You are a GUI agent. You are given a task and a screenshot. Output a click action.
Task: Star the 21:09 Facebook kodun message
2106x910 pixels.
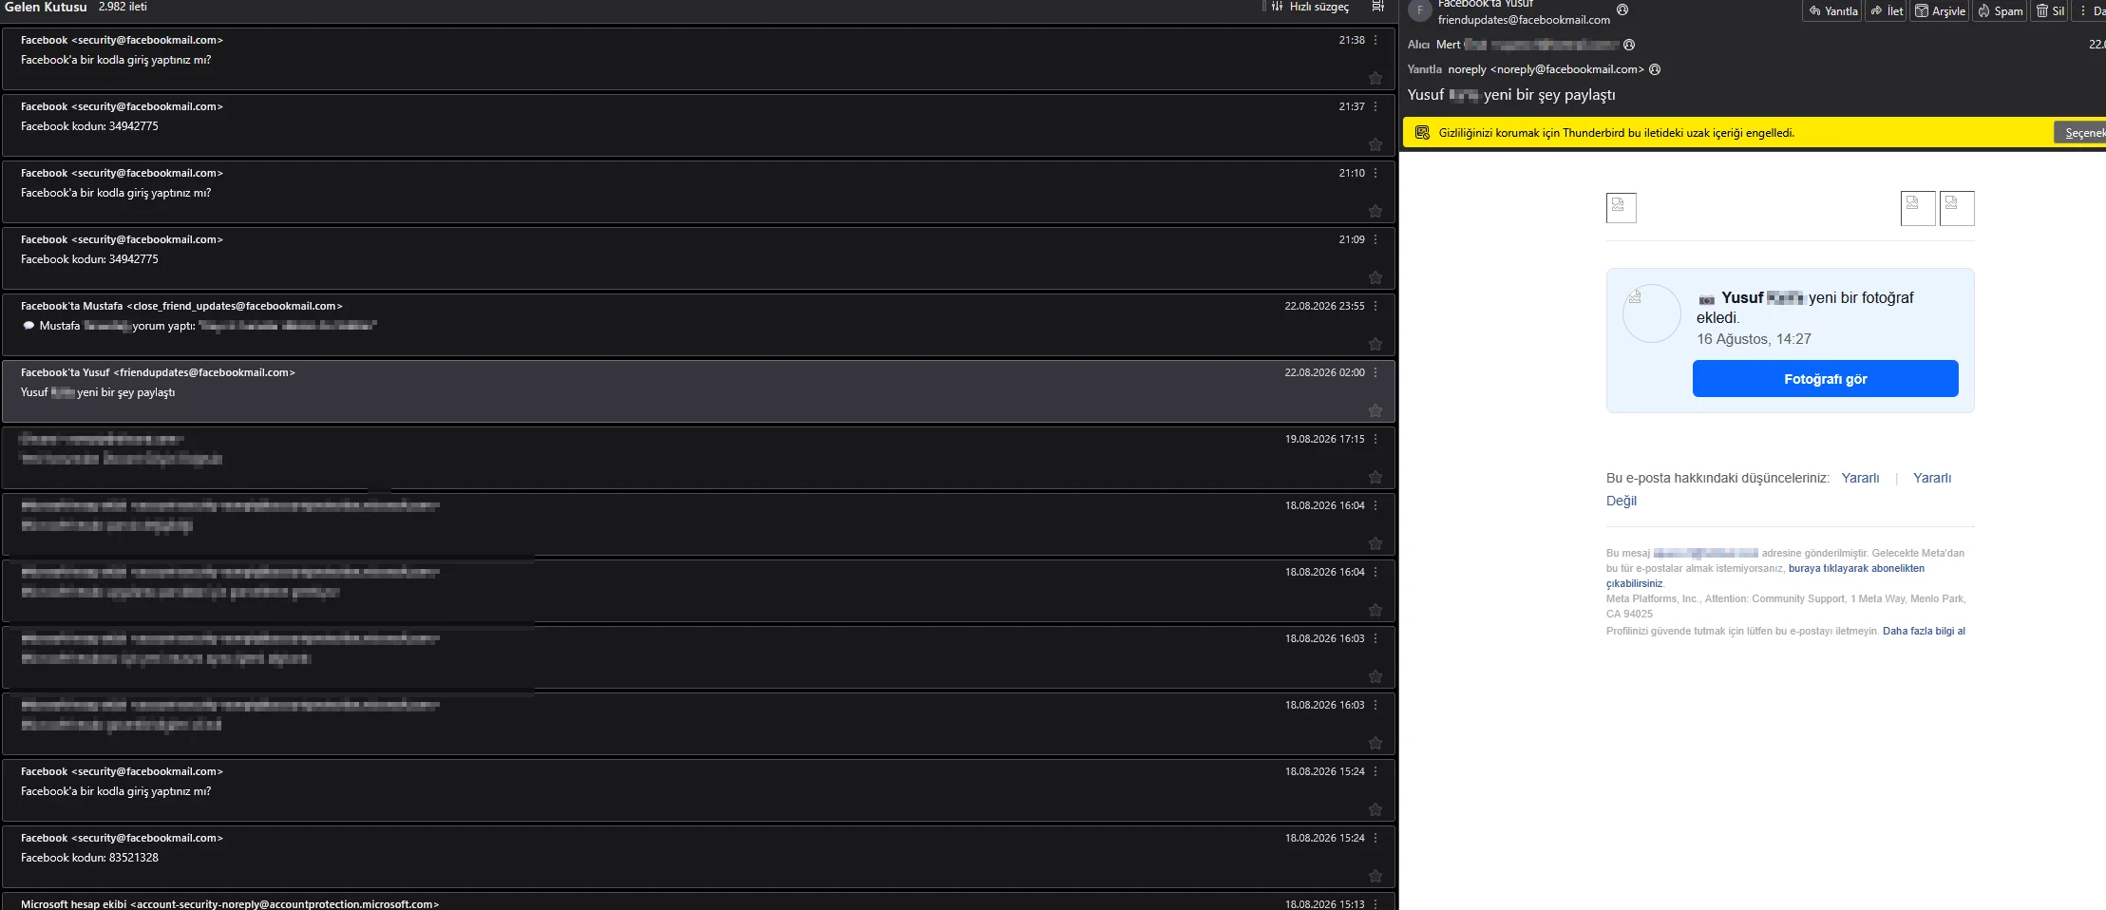click(1376, 277)
